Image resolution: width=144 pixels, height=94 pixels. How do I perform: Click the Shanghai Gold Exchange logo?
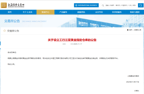[13, 5]
